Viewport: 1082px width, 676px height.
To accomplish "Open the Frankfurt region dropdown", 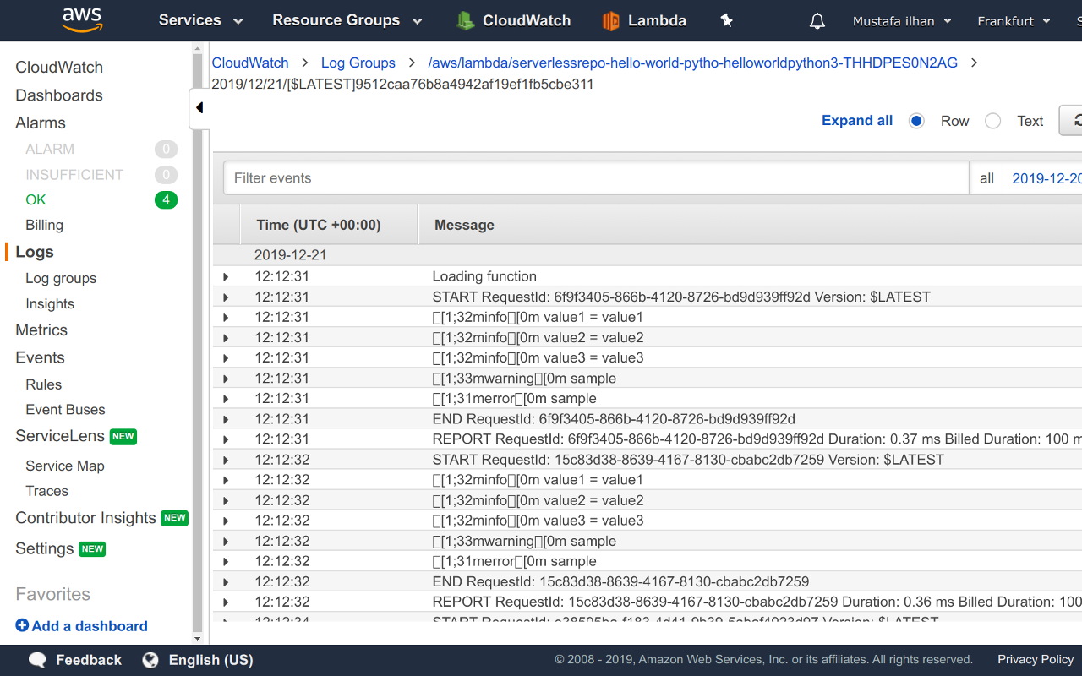I will pos(1014,21).
